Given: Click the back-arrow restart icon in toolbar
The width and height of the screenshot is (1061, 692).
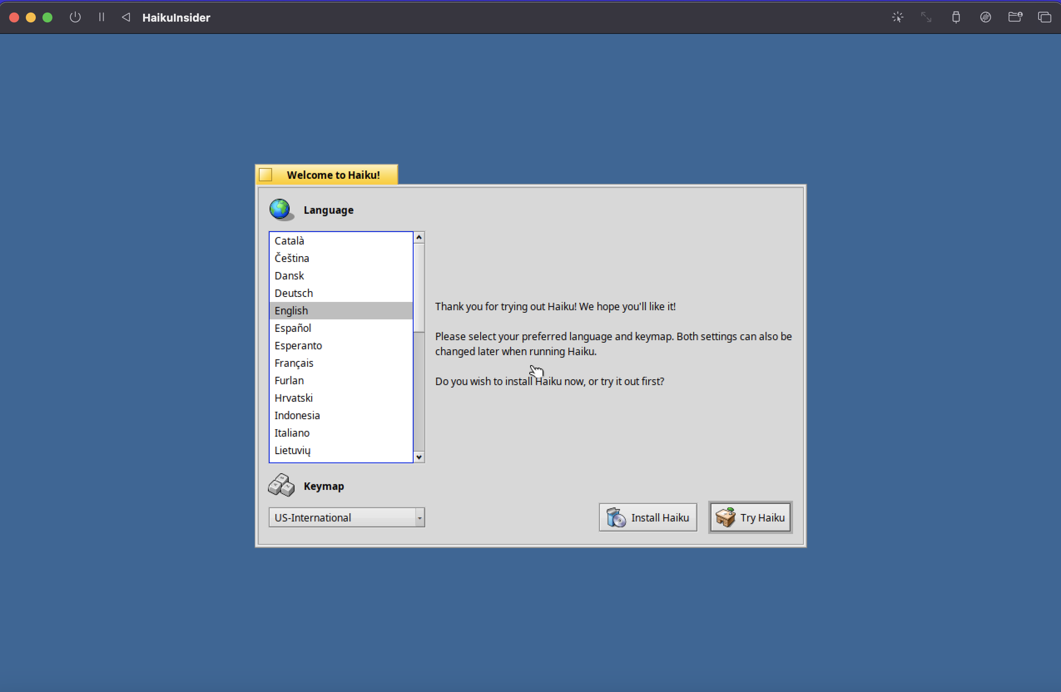Looking at the screenshot, I should coord(126,17).
